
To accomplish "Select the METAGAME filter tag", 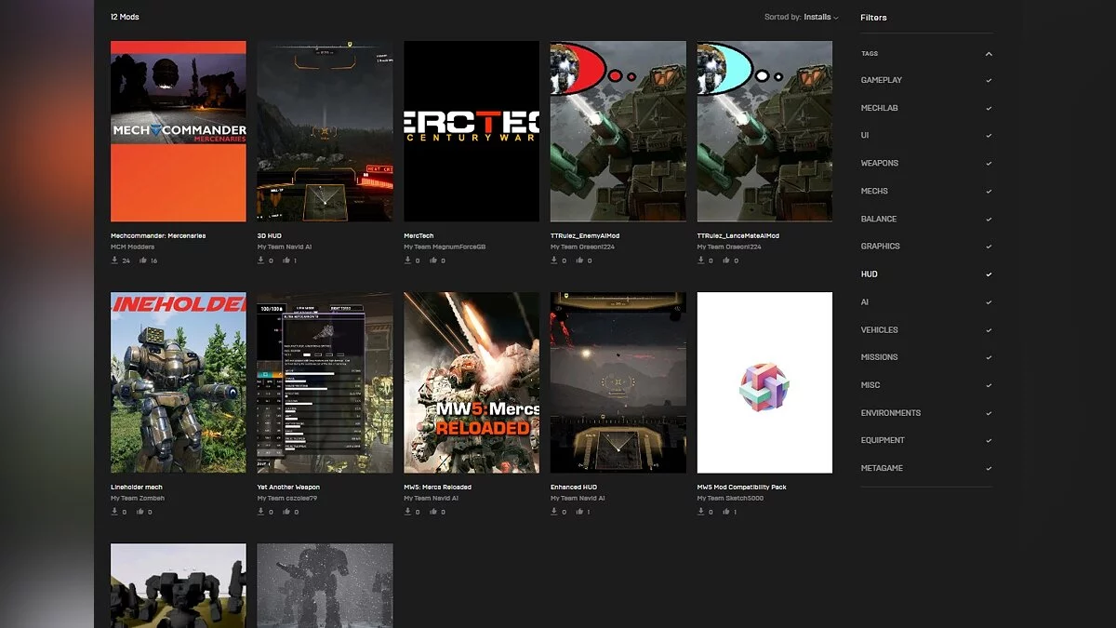I will 882,468.
